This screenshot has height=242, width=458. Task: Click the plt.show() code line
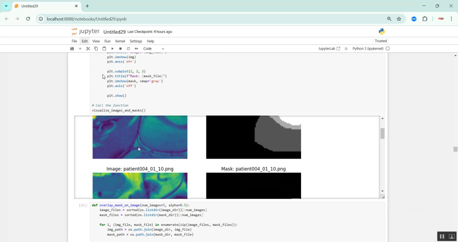point(117,96)
